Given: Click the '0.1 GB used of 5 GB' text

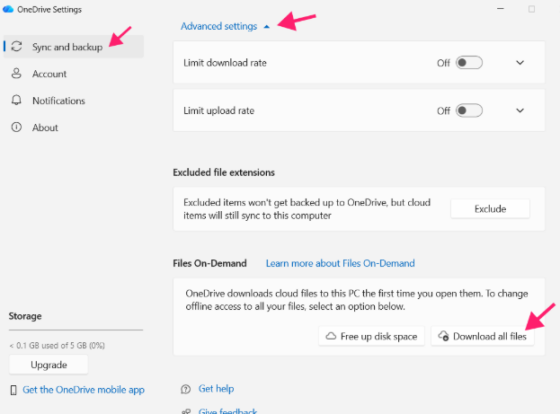Looking at the screenshot, I should [58, 346].
